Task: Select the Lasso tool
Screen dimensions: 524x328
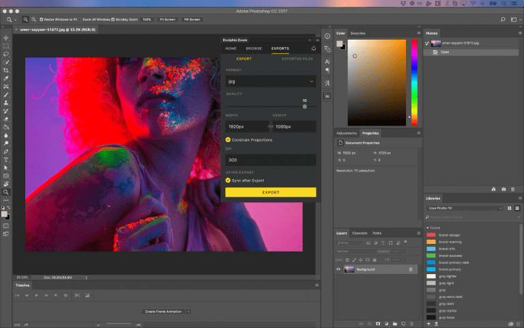Action: [6, 53]
